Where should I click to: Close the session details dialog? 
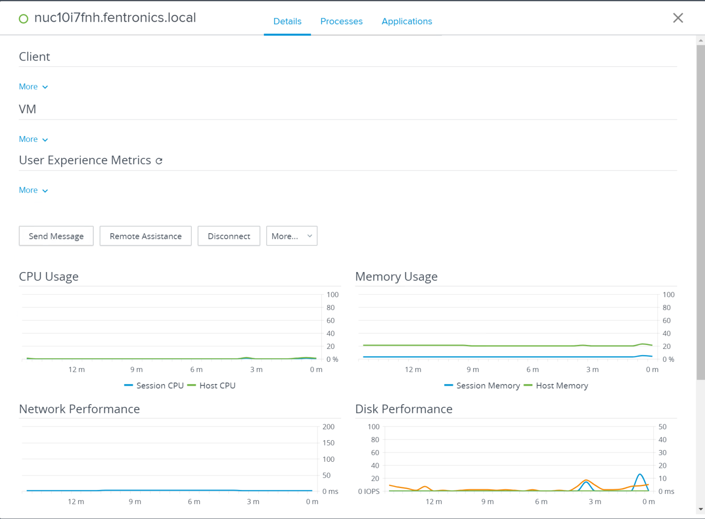click(x=678, y=18)
